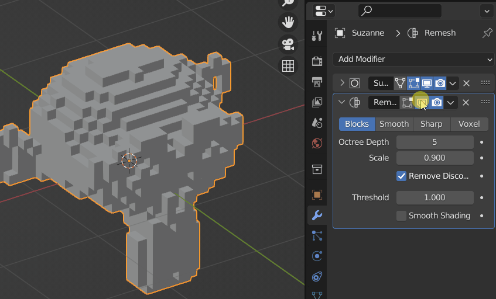Click the Remesh breadcrumb label

click(x=440, y=33)
